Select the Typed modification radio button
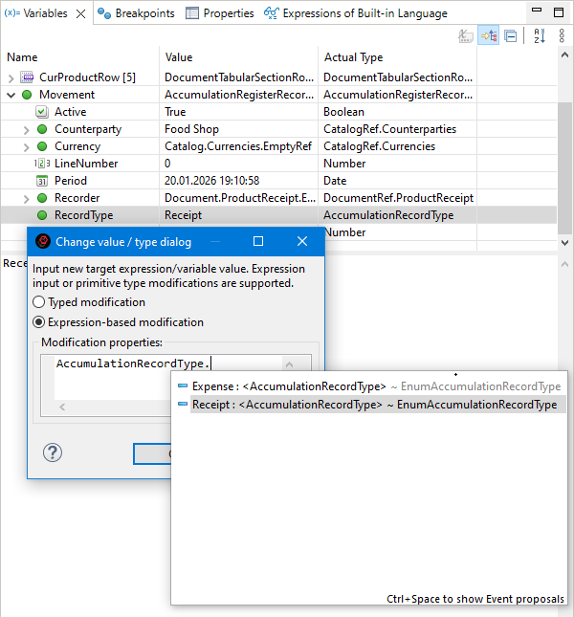Viewport: 574px width, 617px height. click(x=39, y=302)
